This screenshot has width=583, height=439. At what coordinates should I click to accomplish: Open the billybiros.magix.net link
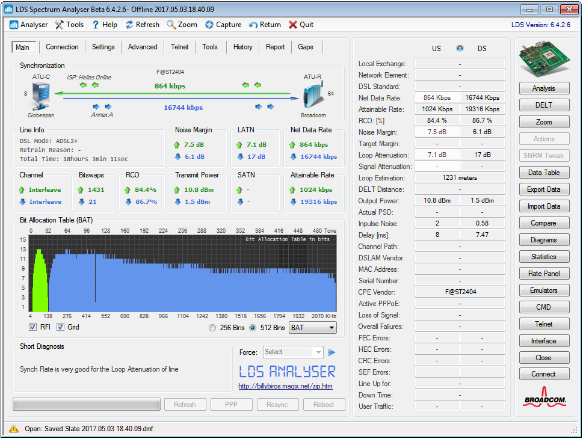(285, 386)
